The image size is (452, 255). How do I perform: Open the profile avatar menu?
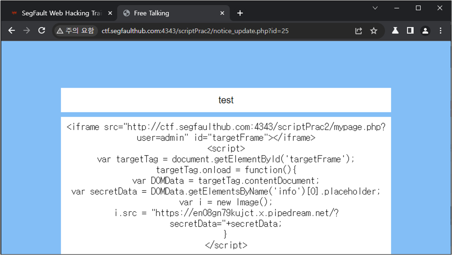(x=425, y=30)
